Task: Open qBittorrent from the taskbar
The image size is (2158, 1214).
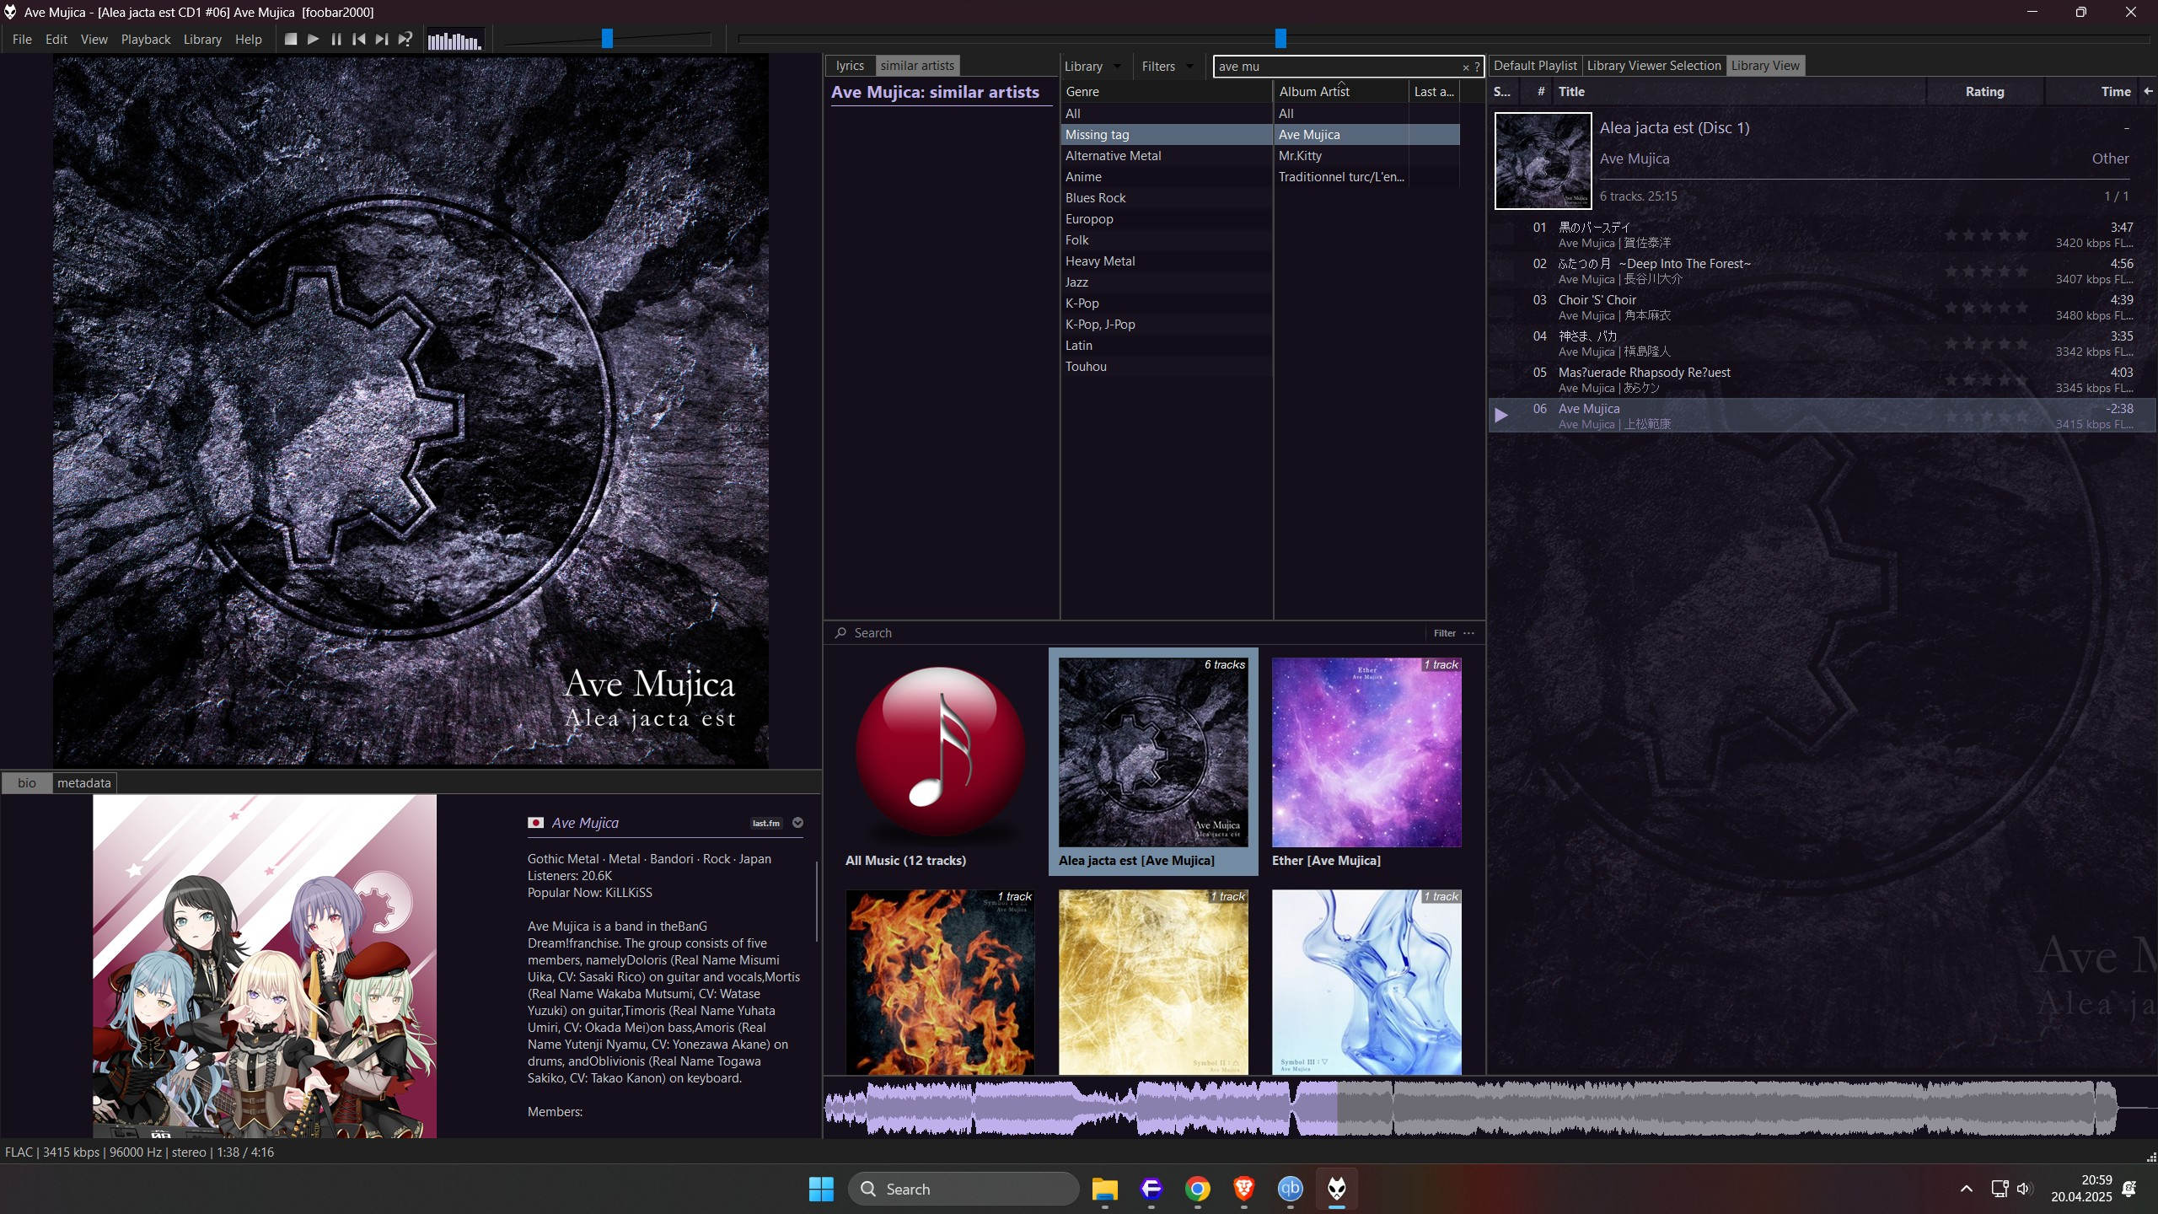Action: (1291, 1189)
